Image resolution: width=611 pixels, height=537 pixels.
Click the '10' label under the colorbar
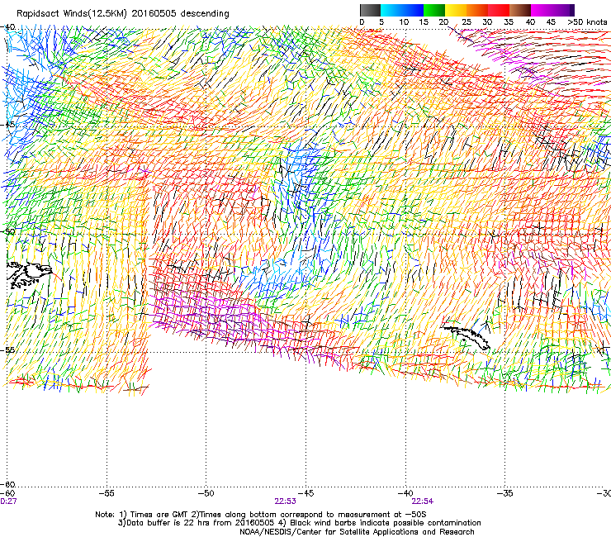click(x=404, y=22)
